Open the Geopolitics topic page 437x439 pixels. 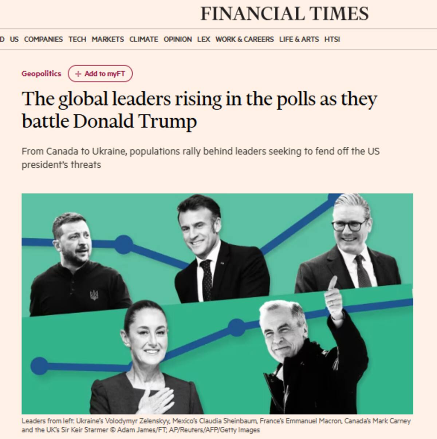(x=42, y=73)
